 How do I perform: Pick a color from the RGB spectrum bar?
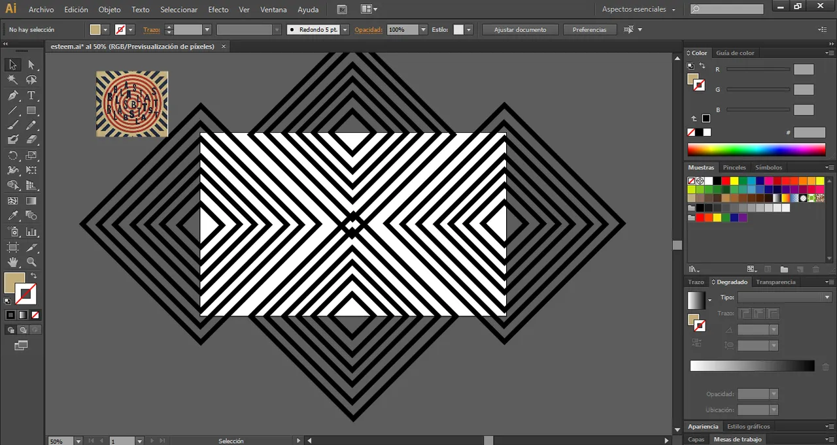click(756, 150)
